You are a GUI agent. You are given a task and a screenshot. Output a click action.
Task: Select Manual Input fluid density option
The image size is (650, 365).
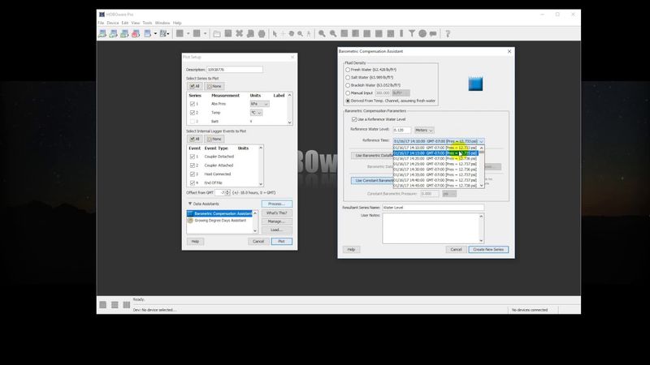pos(348,93)
